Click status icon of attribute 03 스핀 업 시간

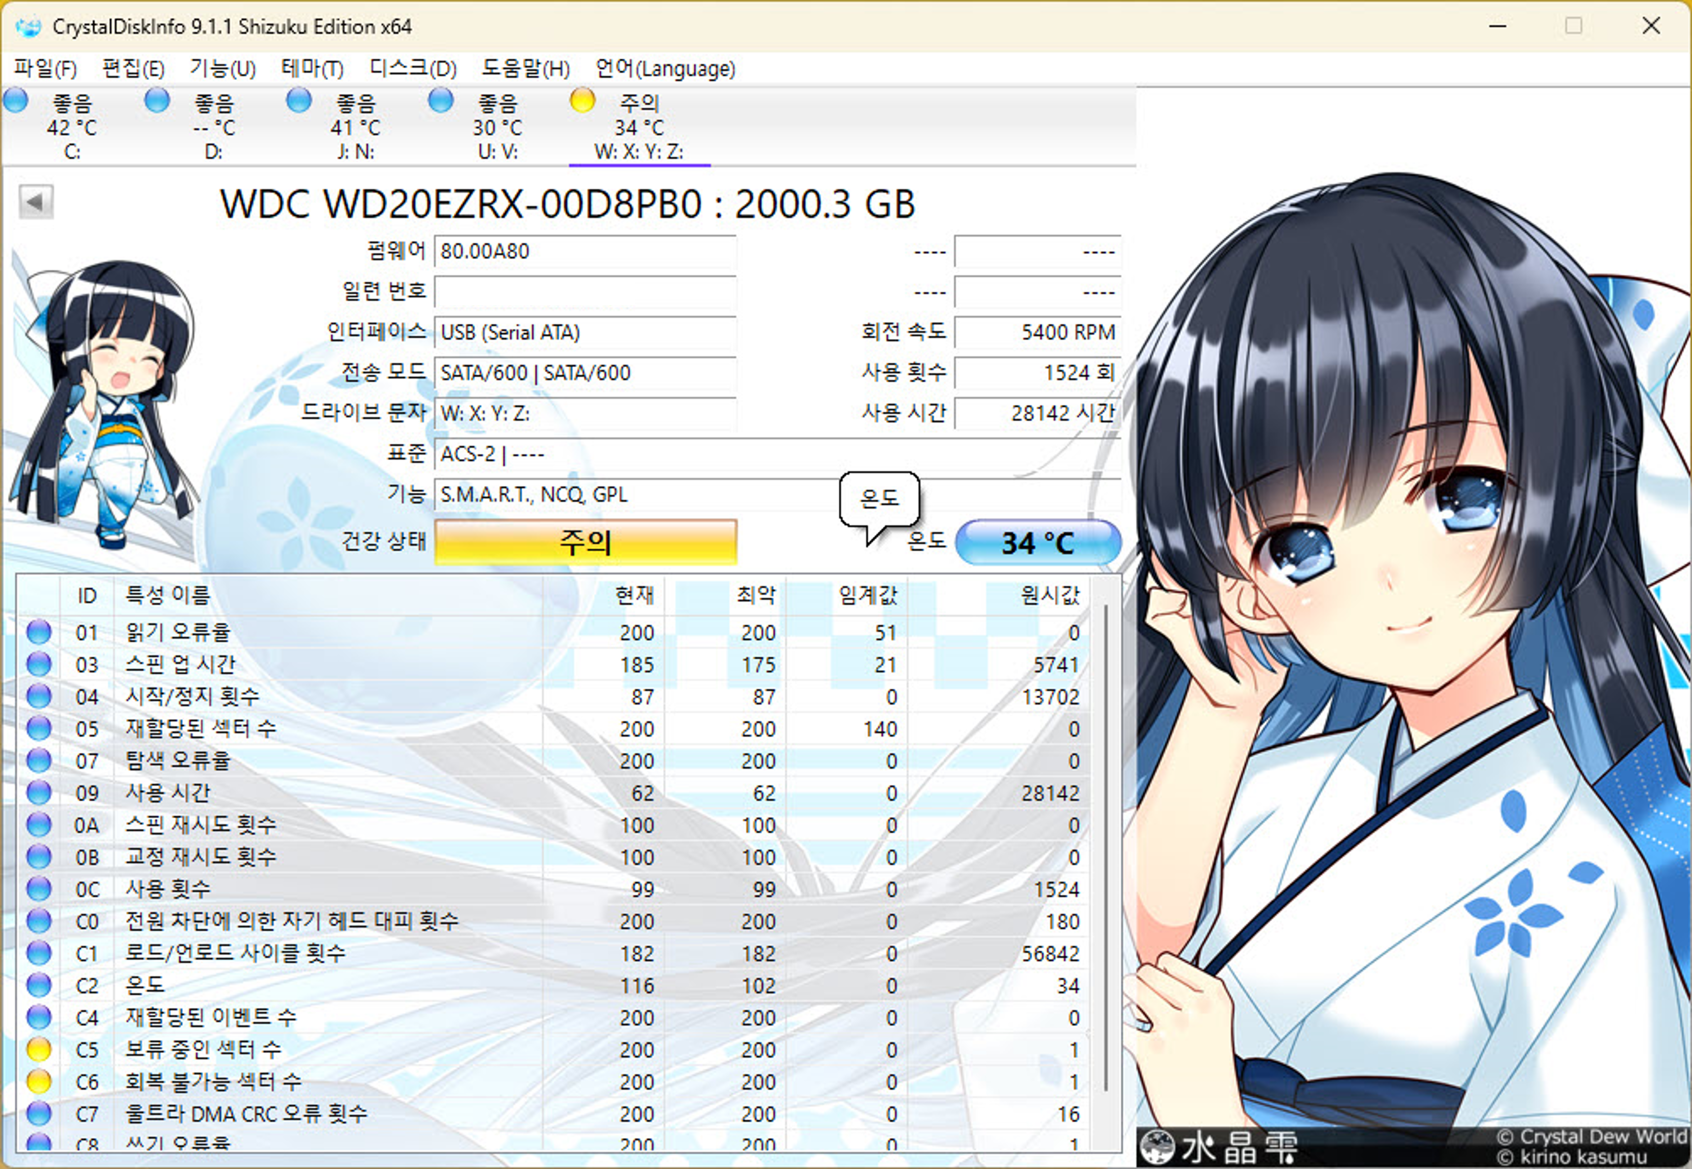[x=39, y=663]
